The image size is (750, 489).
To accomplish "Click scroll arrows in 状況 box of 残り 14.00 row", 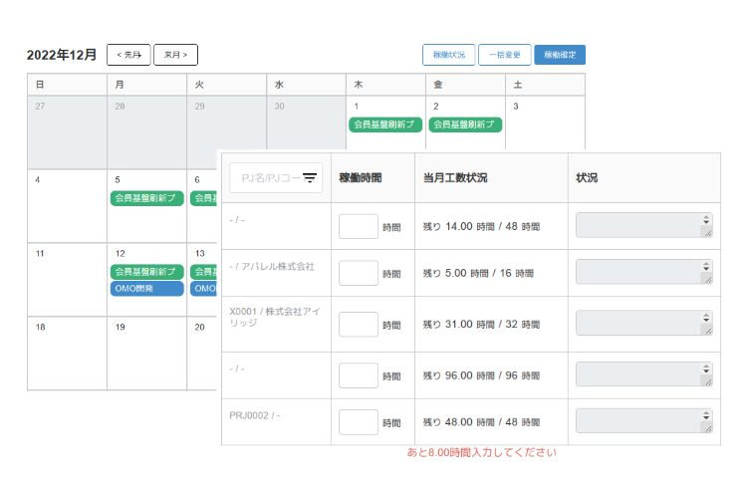I will 706,220.
